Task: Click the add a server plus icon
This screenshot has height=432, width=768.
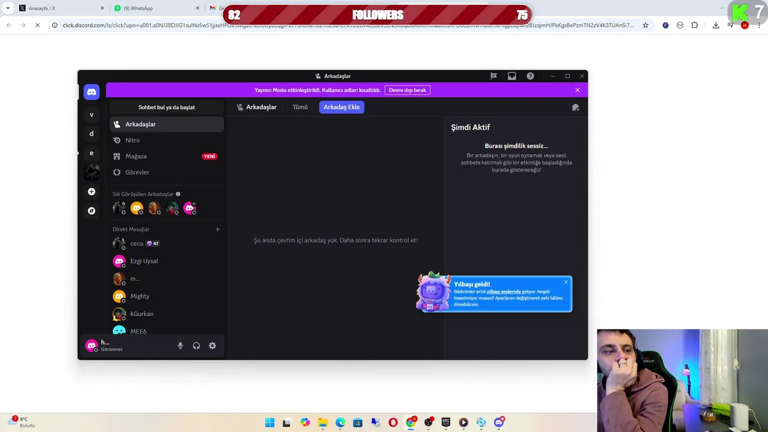Action: (91, 191)
